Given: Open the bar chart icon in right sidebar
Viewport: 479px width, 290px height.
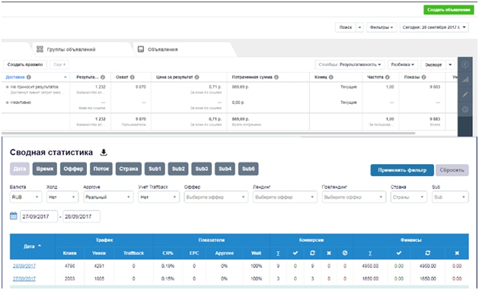Looking at the screenshot, I should (x=465, y=80).
